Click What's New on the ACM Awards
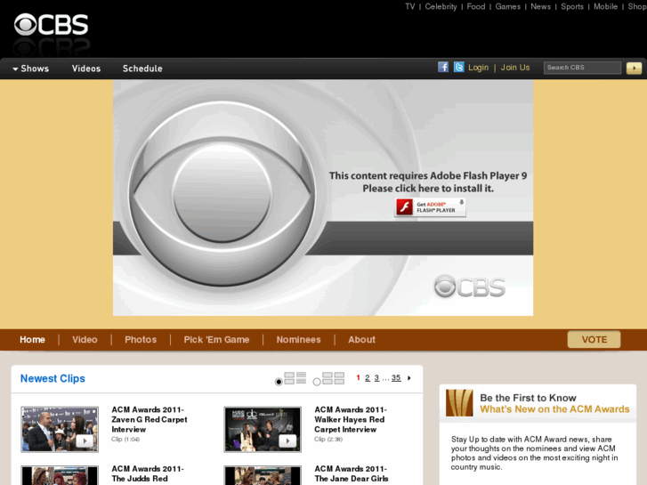 (x=554, y=409)
